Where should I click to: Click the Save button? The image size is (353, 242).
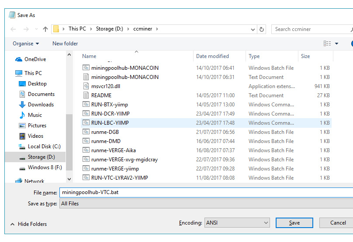click(294, 223)
